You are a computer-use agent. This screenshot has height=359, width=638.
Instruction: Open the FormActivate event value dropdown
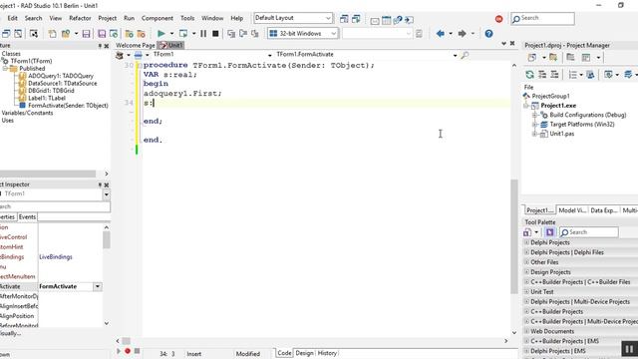(x=98, y=286)
